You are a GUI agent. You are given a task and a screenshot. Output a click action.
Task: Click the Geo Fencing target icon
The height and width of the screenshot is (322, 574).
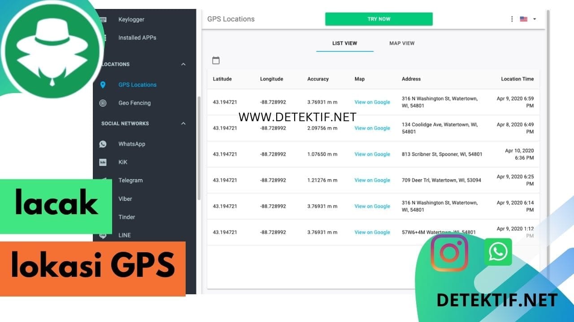103,103
